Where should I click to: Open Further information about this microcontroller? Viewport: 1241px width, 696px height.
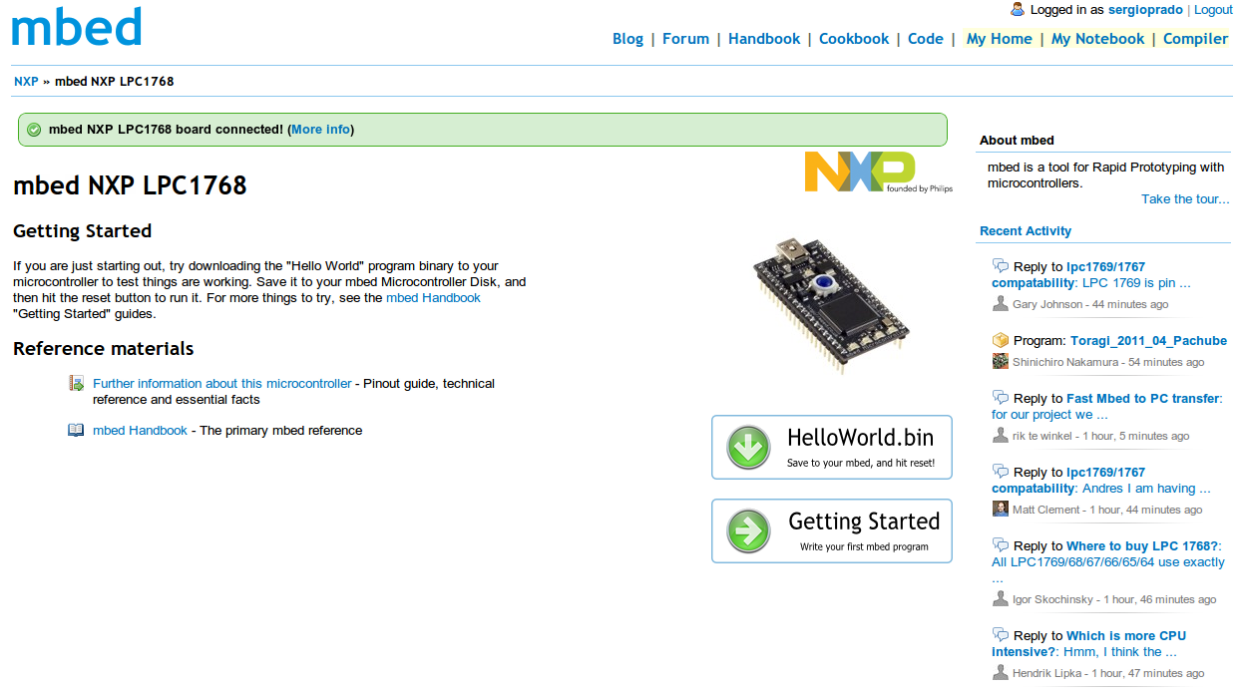[221, 383]
